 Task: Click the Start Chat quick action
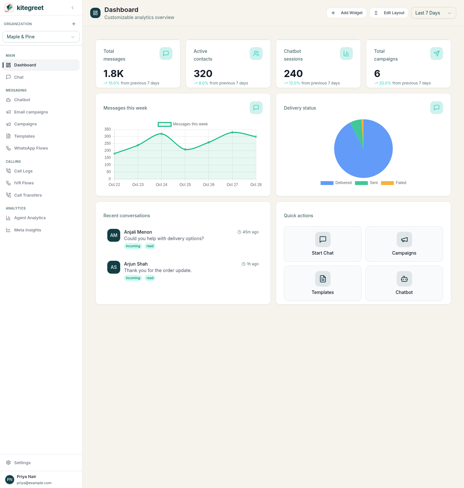click(323, 244)
